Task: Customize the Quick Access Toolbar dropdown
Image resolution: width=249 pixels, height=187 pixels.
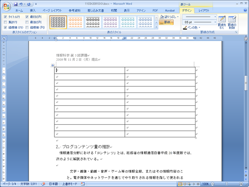Action: pyautogui.click(x=36, y=4)
